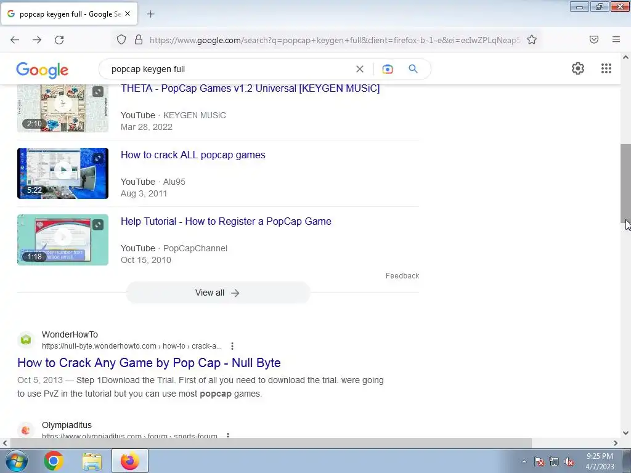Open the Firefox application menu
The image size is (631, 473).
pyautogui.click(x=616, y=39)
